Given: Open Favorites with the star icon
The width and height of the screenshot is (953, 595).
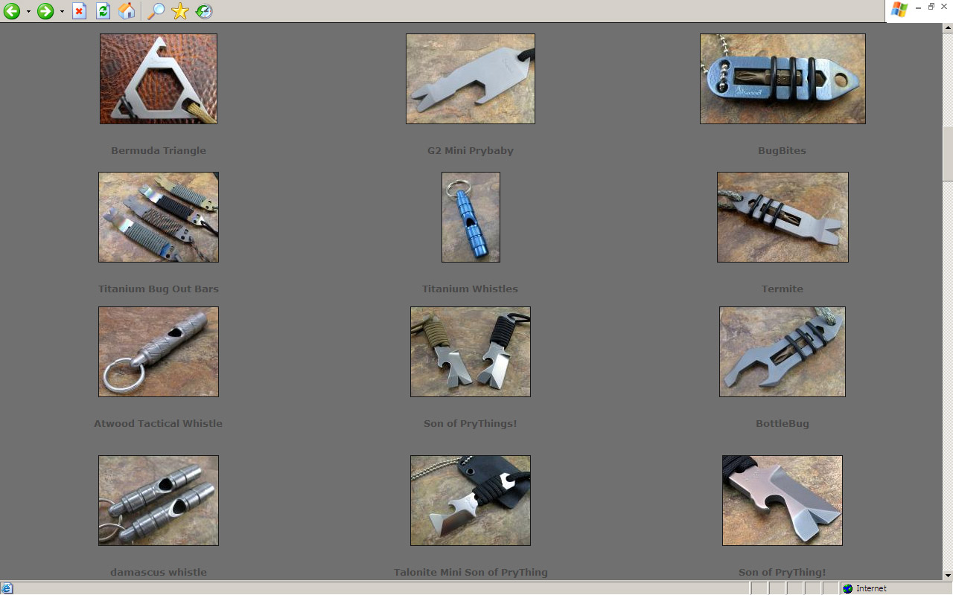Looking at the screenshot, I should coord(180,11).
